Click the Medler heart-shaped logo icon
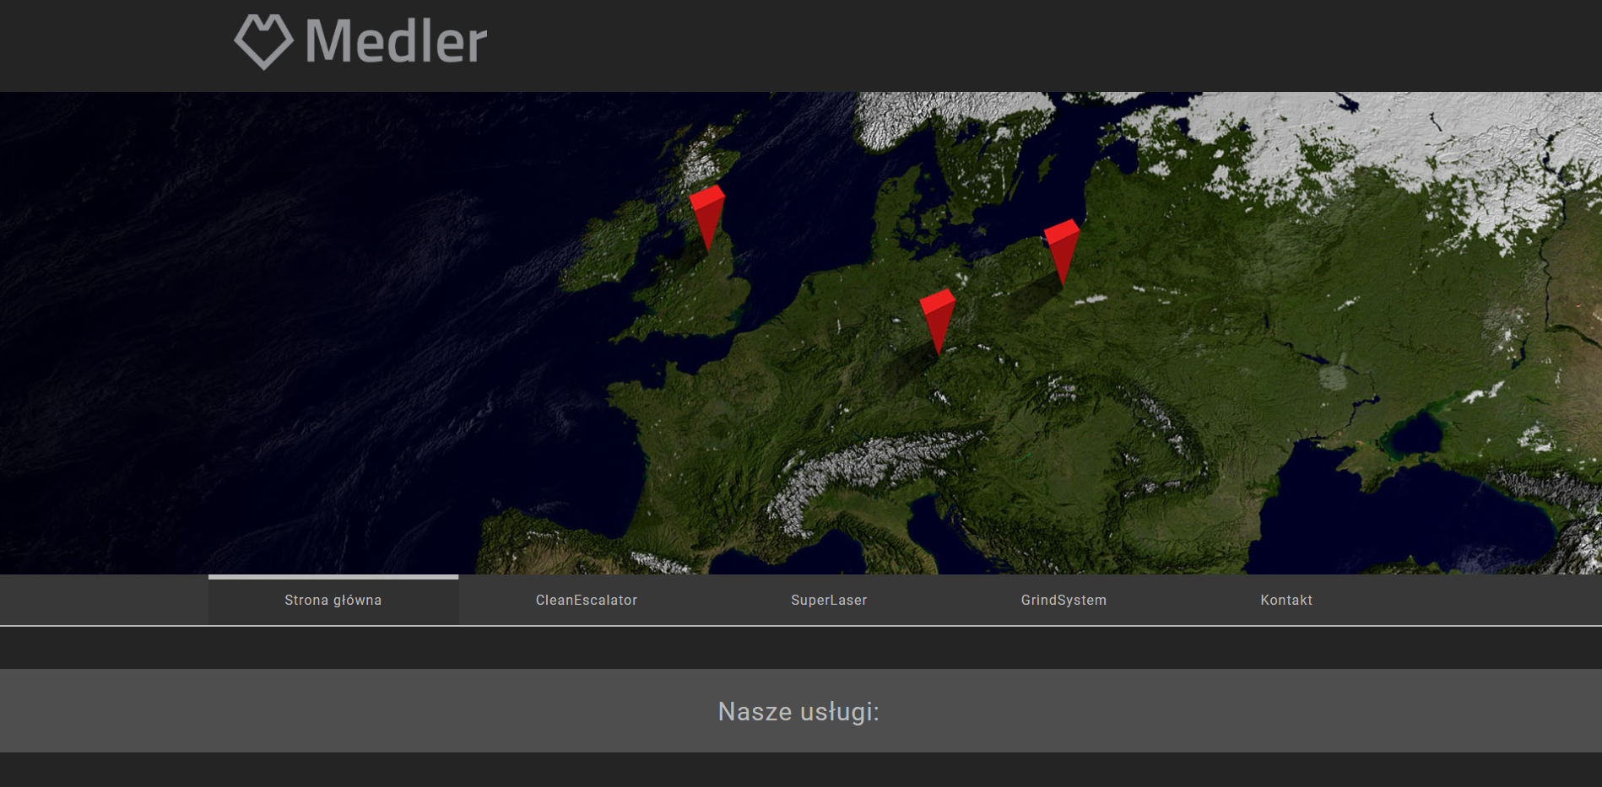The image size is (1602, 787). [263, 41]
